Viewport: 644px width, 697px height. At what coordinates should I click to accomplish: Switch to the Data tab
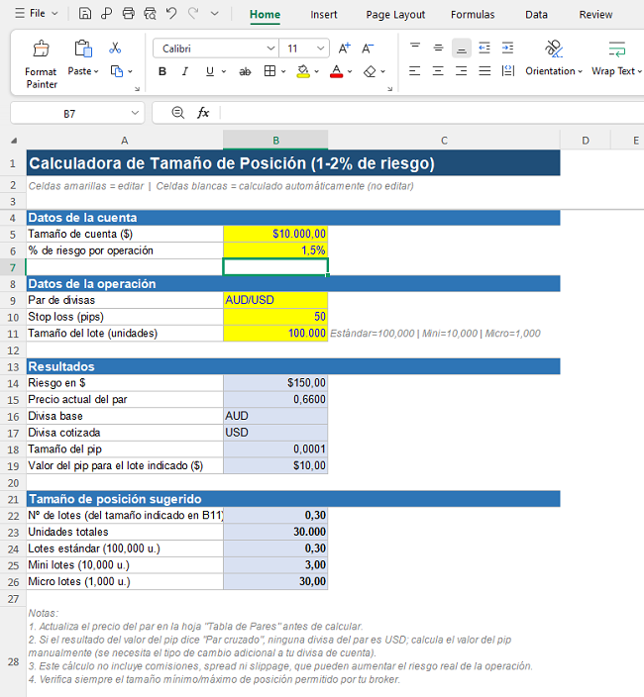[x=536, y=15]
